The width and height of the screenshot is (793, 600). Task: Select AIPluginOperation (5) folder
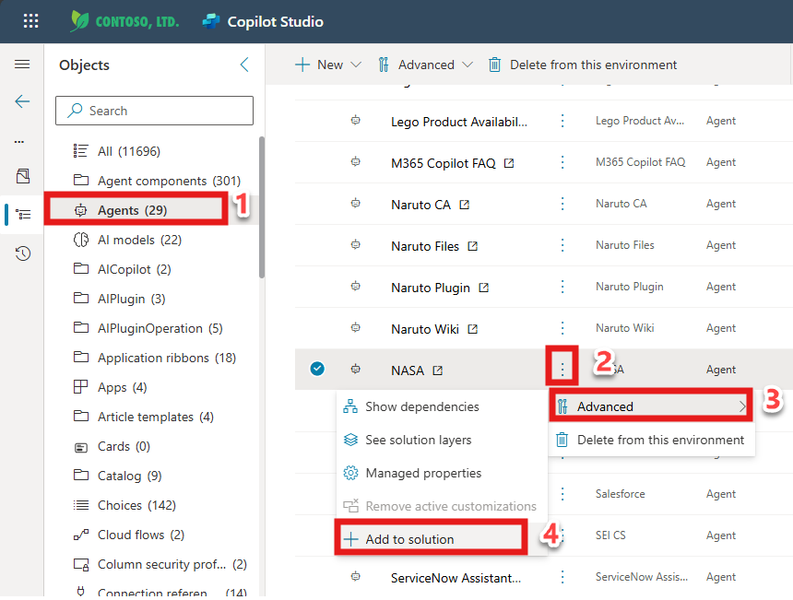click(x=148, y=328)
